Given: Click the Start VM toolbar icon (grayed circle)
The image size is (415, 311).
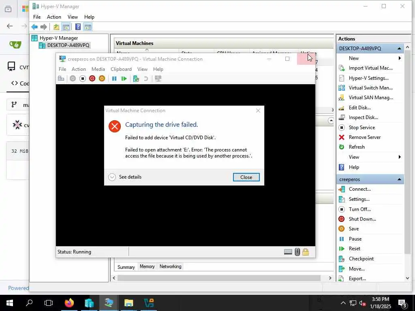Looking at the screenshot, I should (x=73, y=79).
